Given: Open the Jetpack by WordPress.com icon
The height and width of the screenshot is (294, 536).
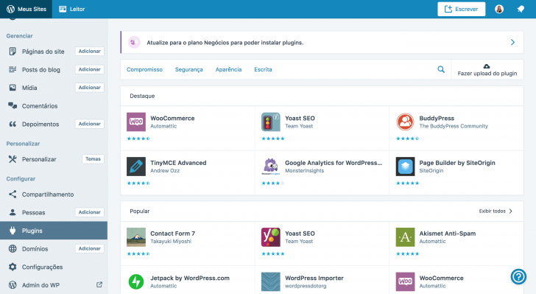Looking at the screenshot, I should click(136, 281).
